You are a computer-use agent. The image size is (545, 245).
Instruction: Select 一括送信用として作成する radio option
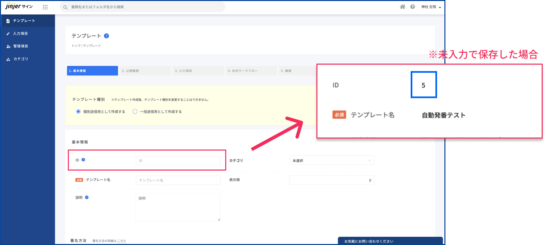tap(135, 111)
